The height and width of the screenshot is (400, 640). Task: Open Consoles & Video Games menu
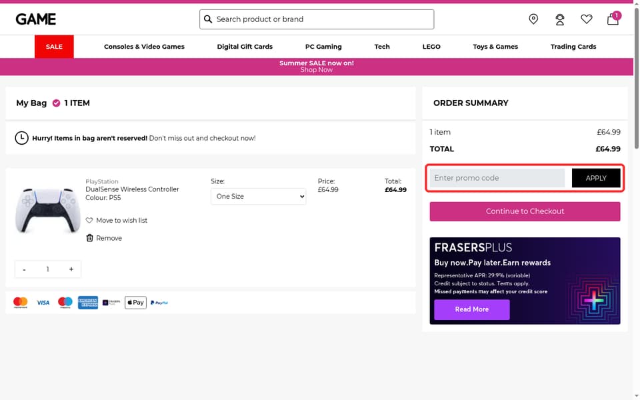(x=144, y=47)
